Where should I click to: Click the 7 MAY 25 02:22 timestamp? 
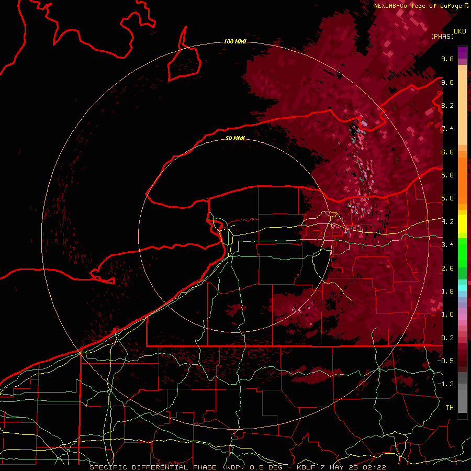[x=354, y=467]
